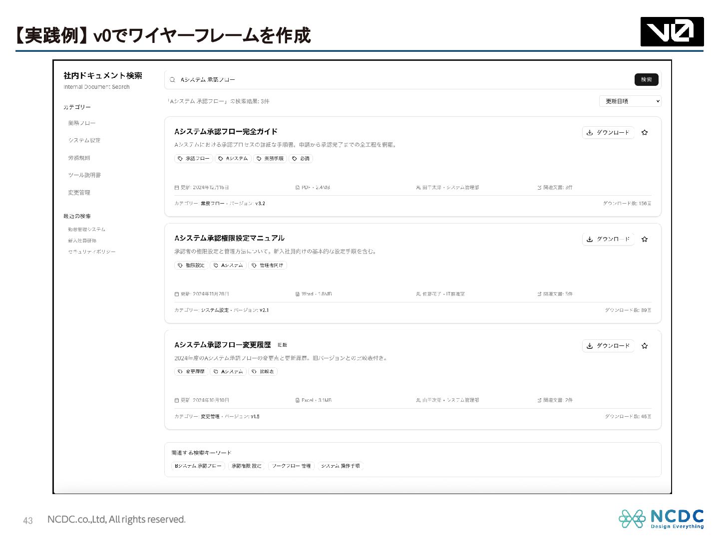This screenshot has height=539, width=719.
Task: Click the calendar icon beside 更新: 2024年11月28日
Action: tap(177, 294)
